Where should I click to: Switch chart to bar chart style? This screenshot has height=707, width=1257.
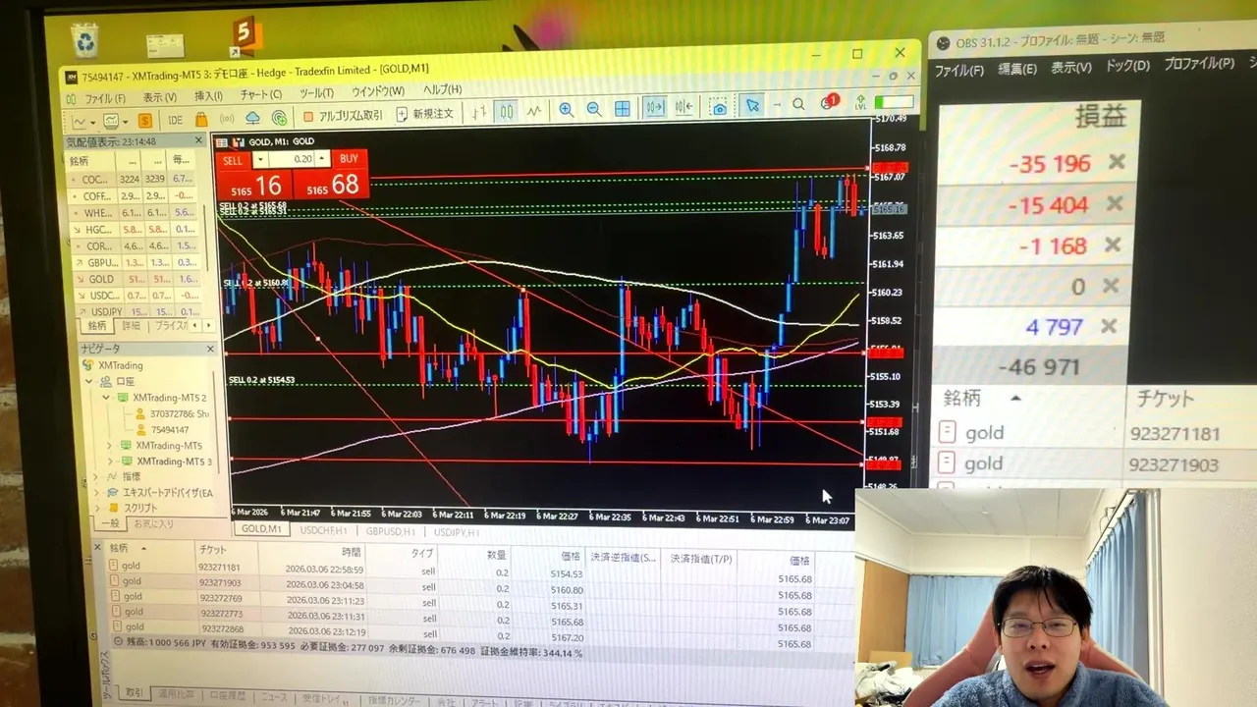pos(479,112)
